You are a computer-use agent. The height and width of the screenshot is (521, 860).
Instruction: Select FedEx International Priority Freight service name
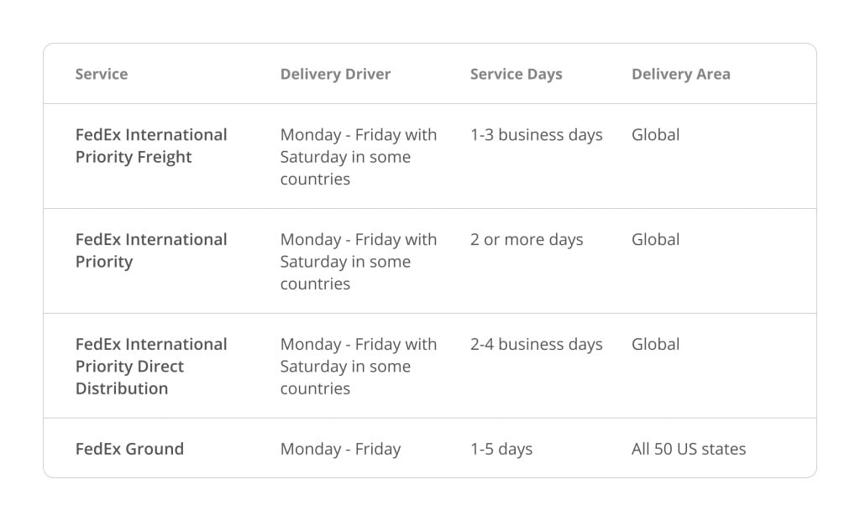tap(151, 146)
